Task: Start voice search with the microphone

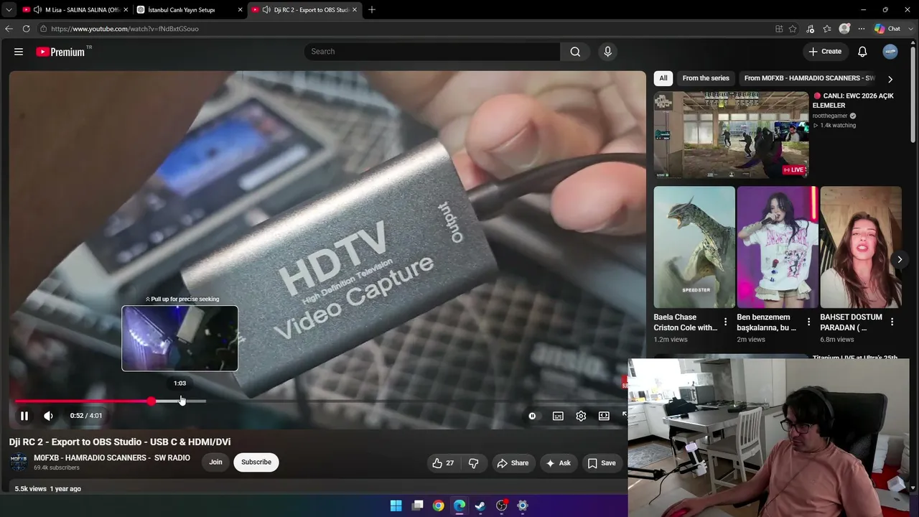Action: pos(607,52)
